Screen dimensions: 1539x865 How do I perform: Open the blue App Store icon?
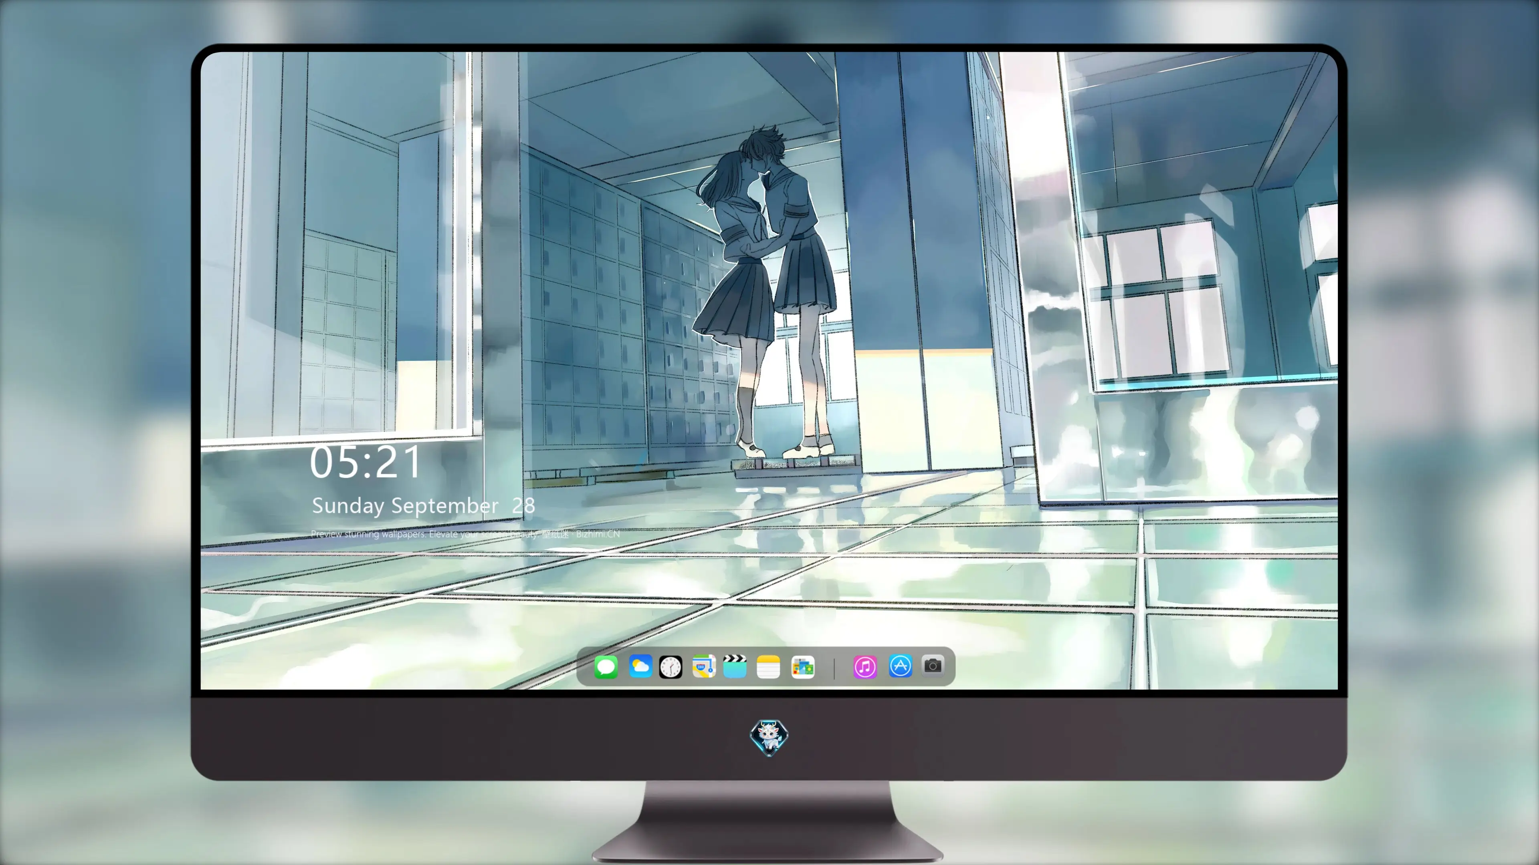click(900, 666)
